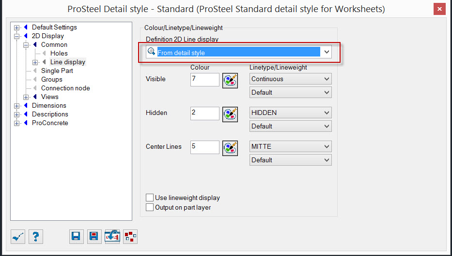Click the magnifier icon in definition dropdown
Viewport: 452px width, 256px height.
tap(151, 52)
